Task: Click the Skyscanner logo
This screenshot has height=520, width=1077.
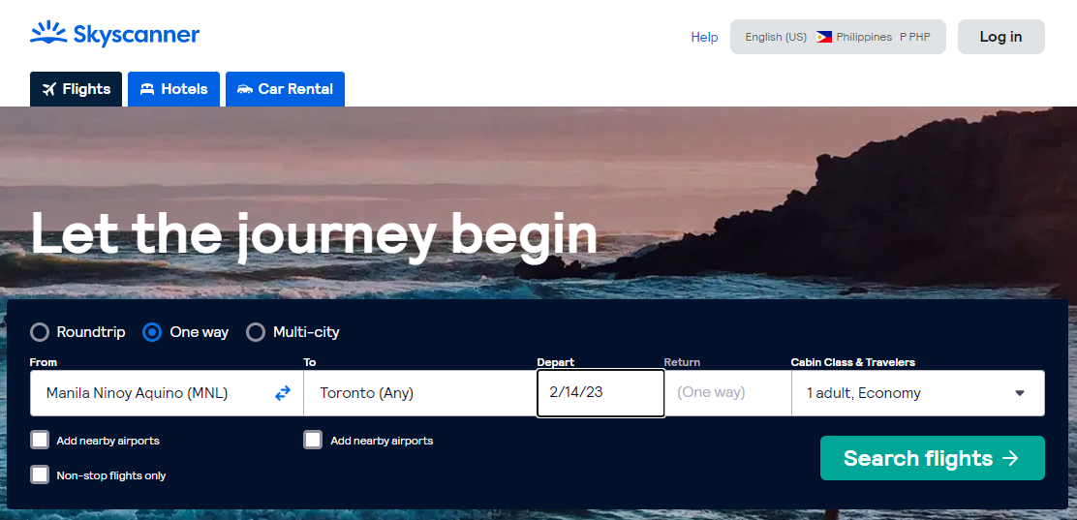Action: (114, 34)
